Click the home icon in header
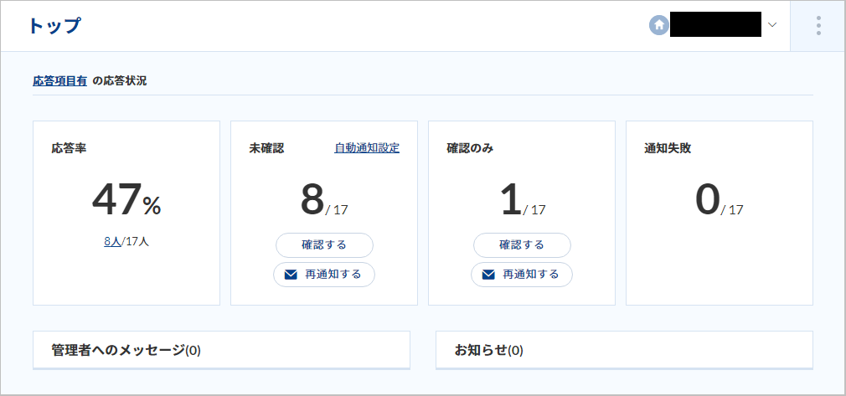Screen dimensions: 846x396 (658, 25)
